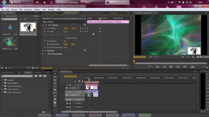Select the Slide tool
The image size is (209, 117).
point(55,96)
